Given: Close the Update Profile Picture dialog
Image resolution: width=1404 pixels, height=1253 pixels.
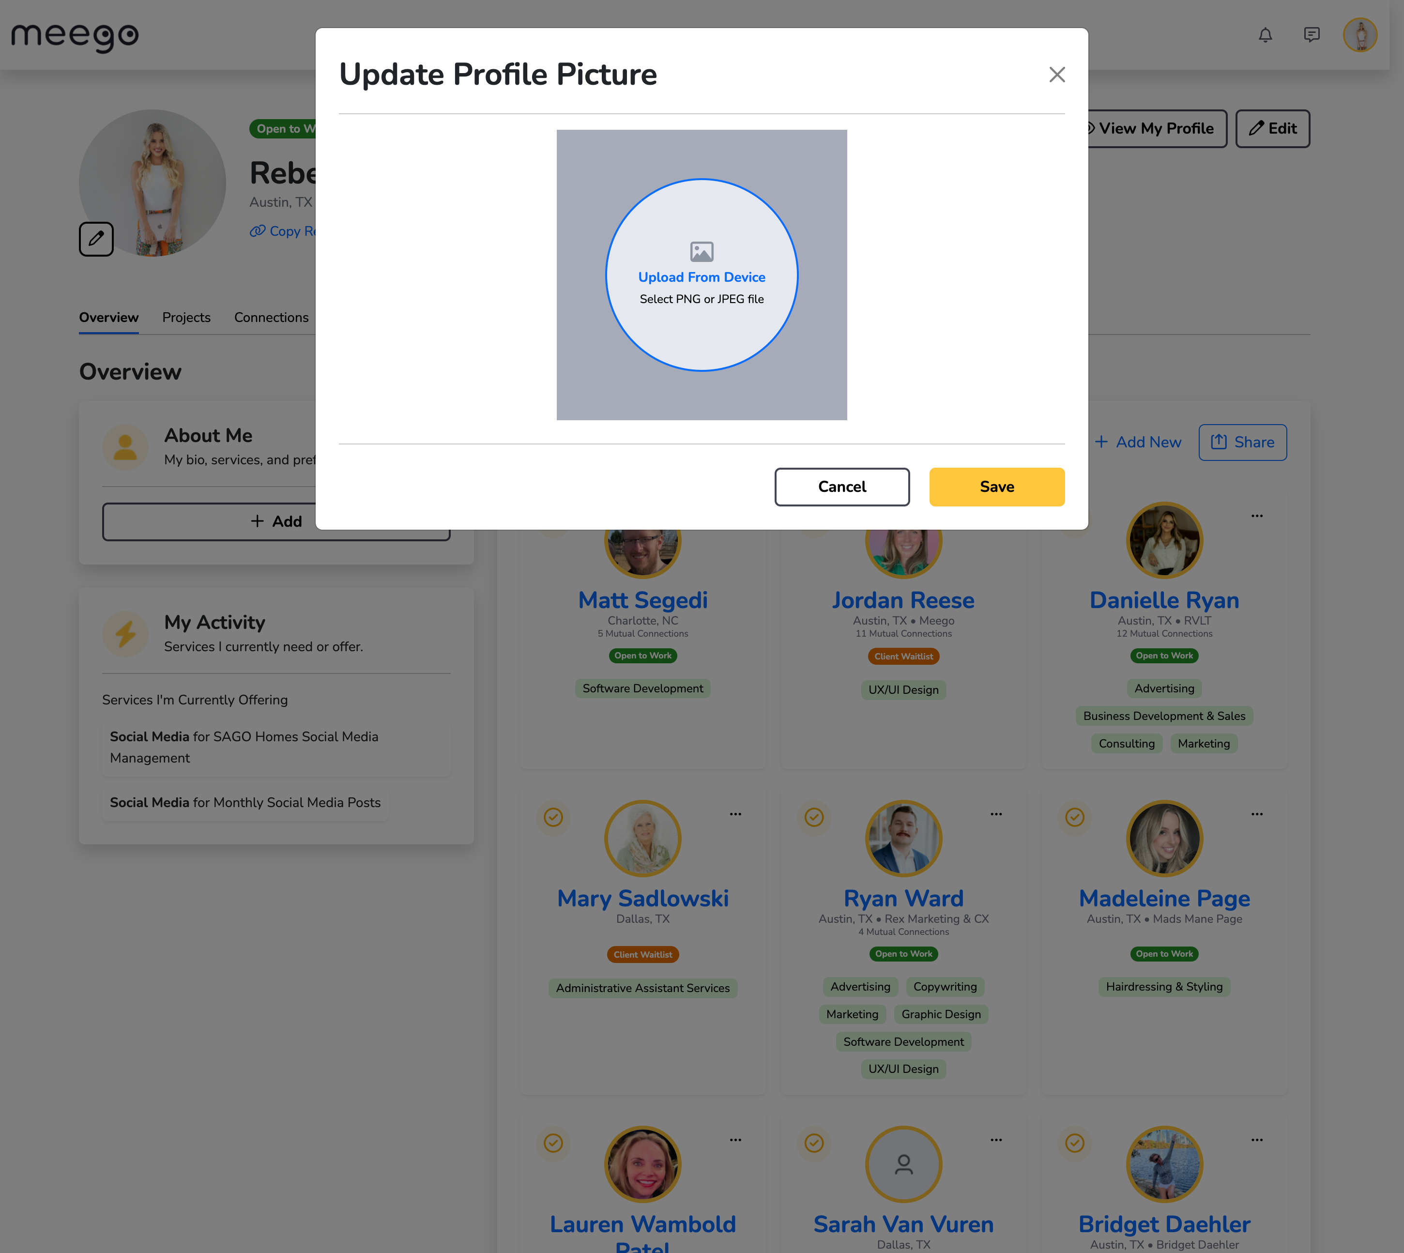Looking at the screenshot, I should [x=1057, y=75].
